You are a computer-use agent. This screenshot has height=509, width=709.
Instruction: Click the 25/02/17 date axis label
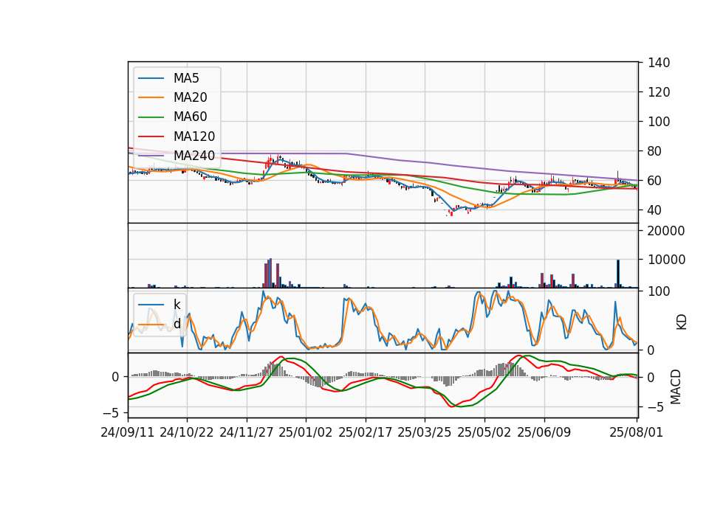tap(366, 432)
